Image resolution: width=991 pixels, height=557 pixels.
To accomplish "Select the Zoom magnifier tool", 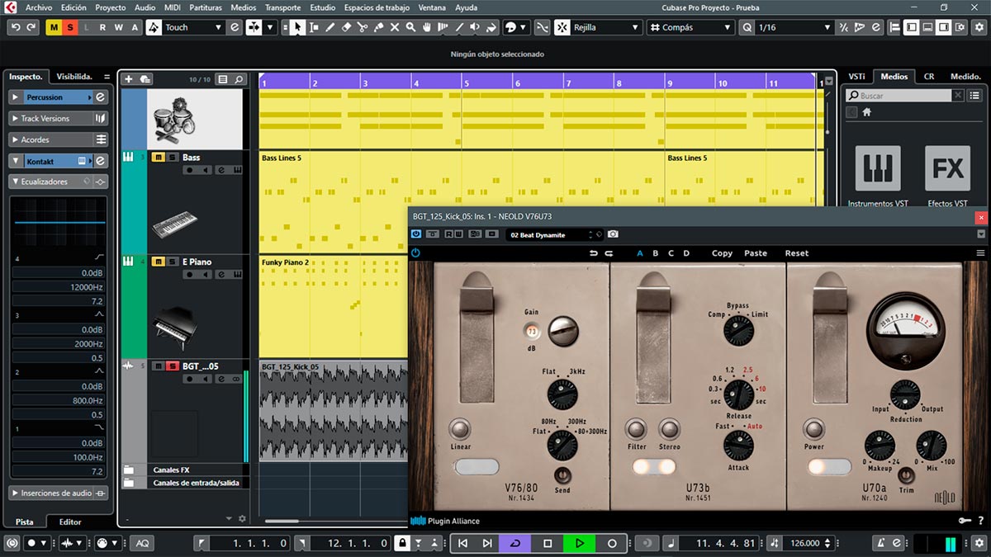I will (411, 27).
